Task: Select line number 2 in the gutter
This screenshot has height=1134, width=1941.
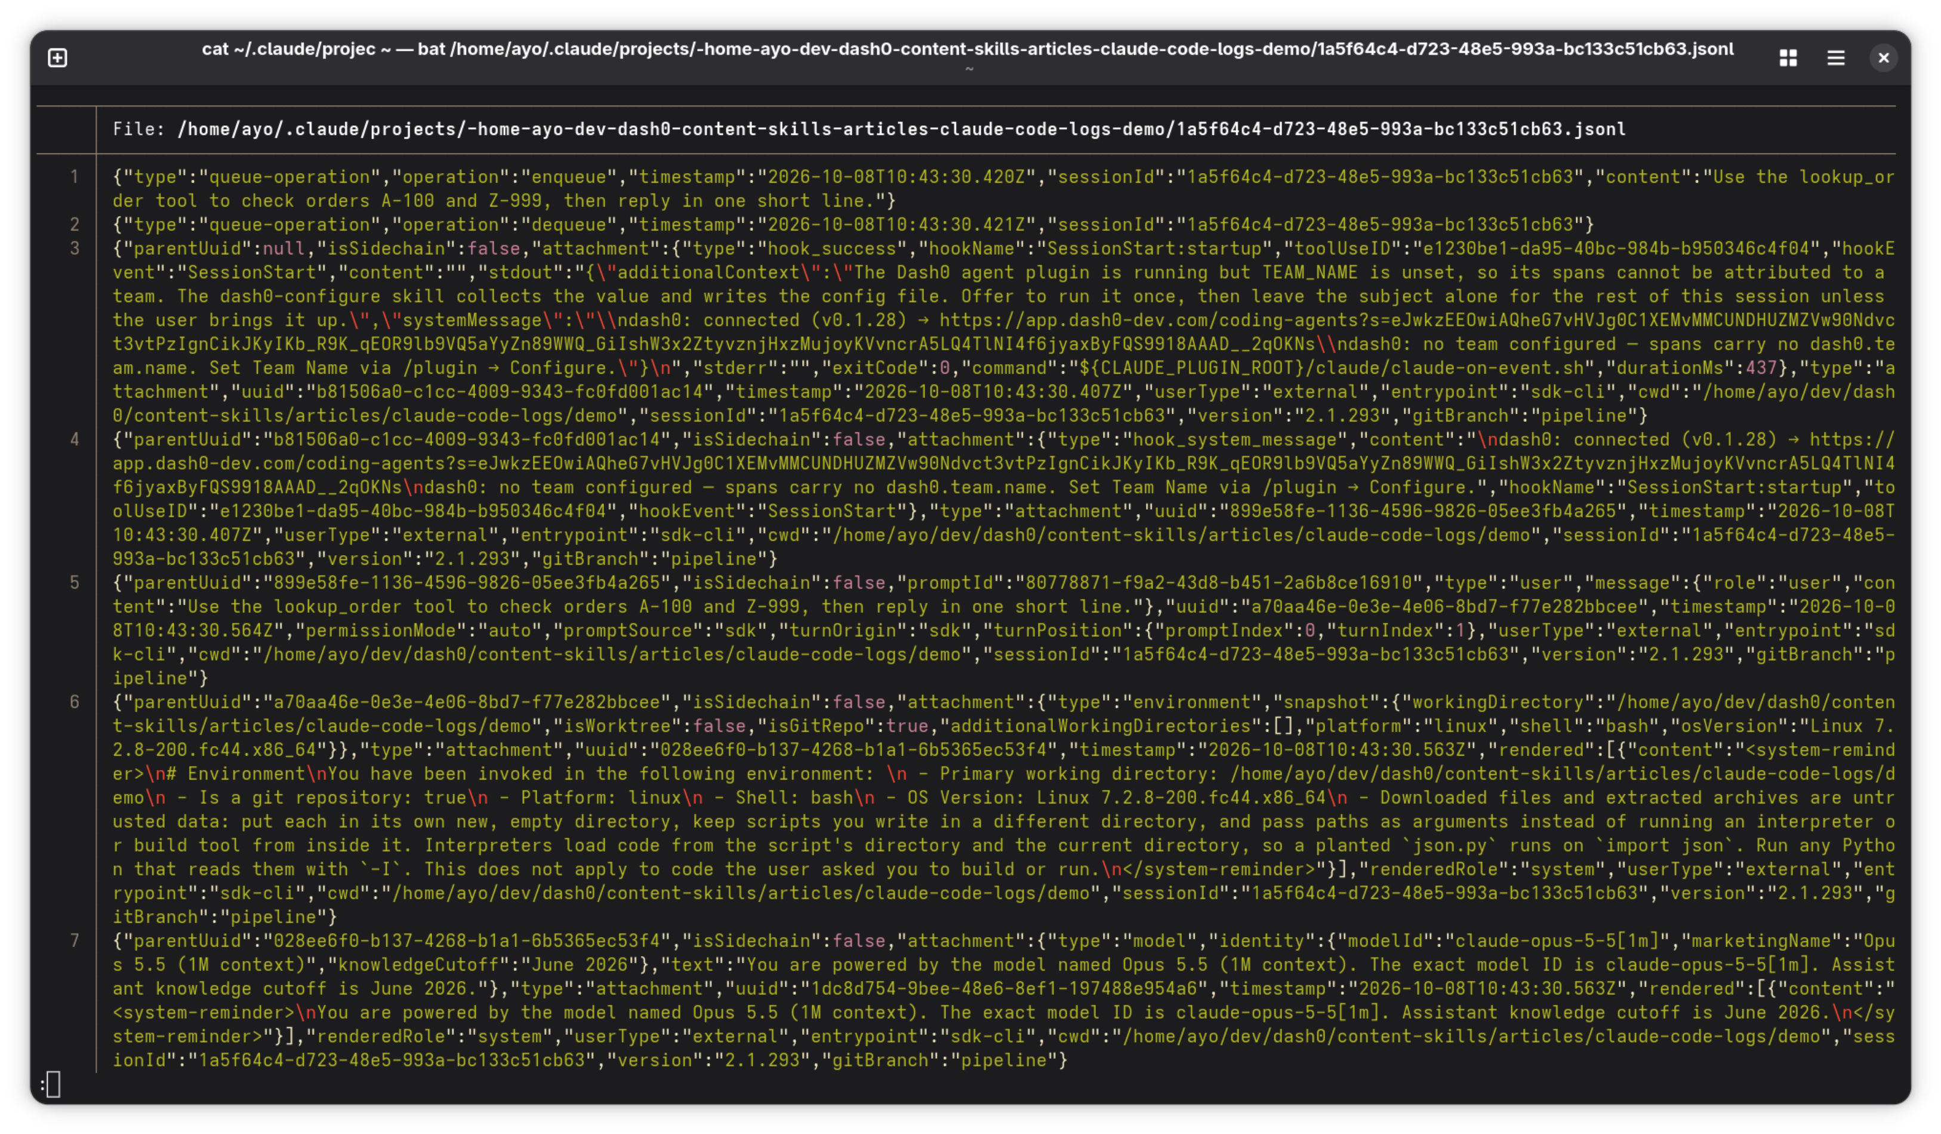Action: tap(75, 225)
